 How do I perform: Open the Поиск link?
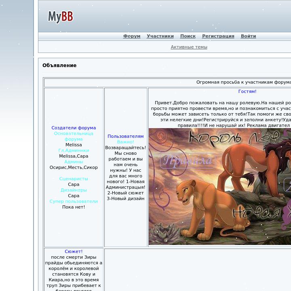point(188,36)
